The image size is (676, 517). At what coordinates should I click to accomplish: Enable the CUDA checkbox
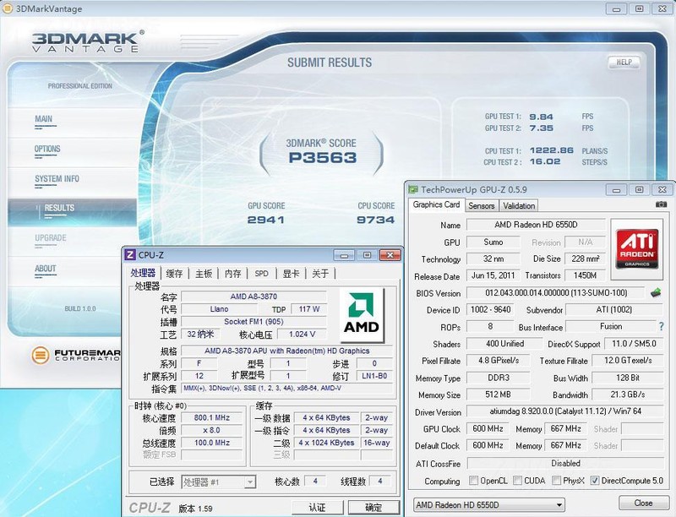point(518,481)
